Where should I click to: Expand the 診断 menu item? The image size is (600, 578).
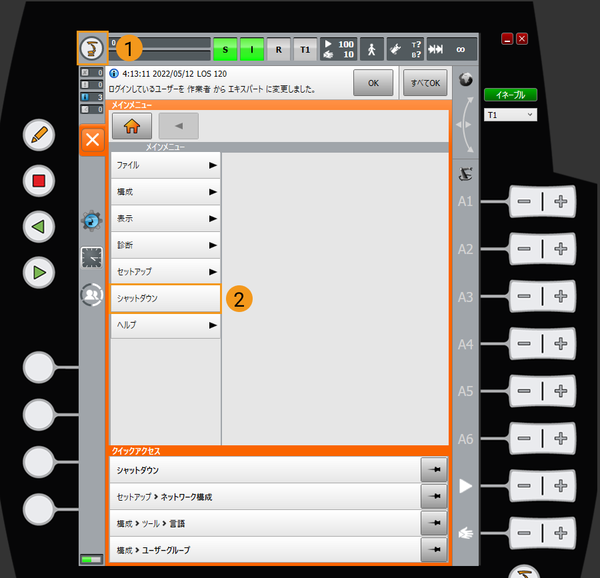pyautogui.click(x=165, y=245)
